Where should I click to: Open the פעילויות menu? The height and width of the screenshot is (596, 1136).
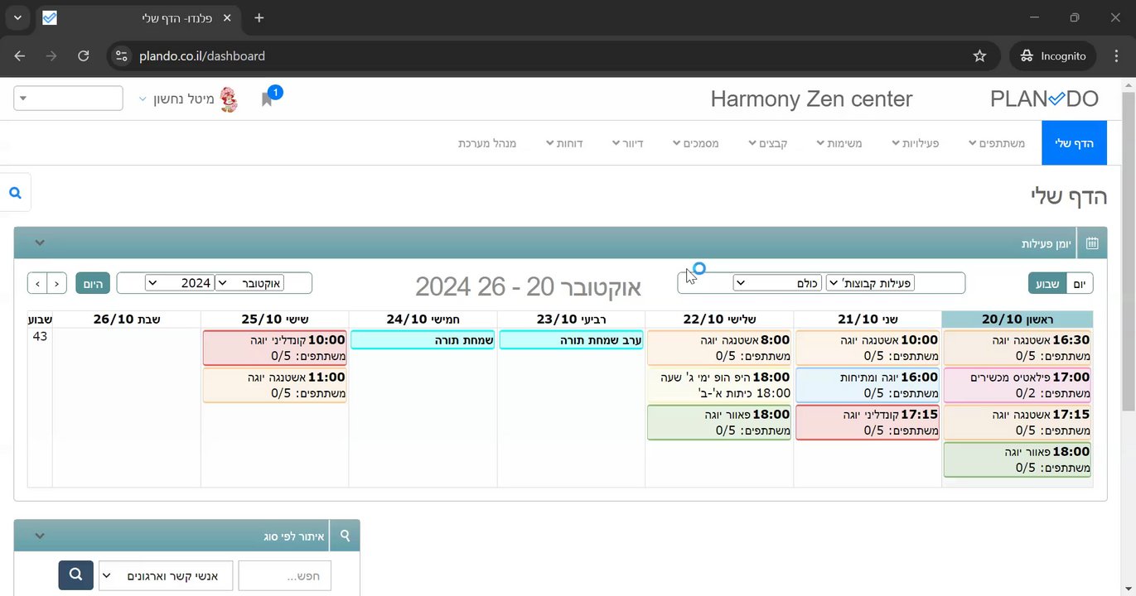click(915, 143)
